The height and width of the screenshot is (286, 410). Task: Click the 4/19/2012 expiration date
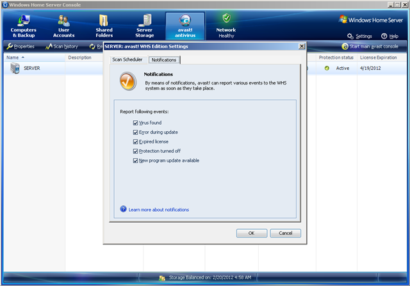370,68
